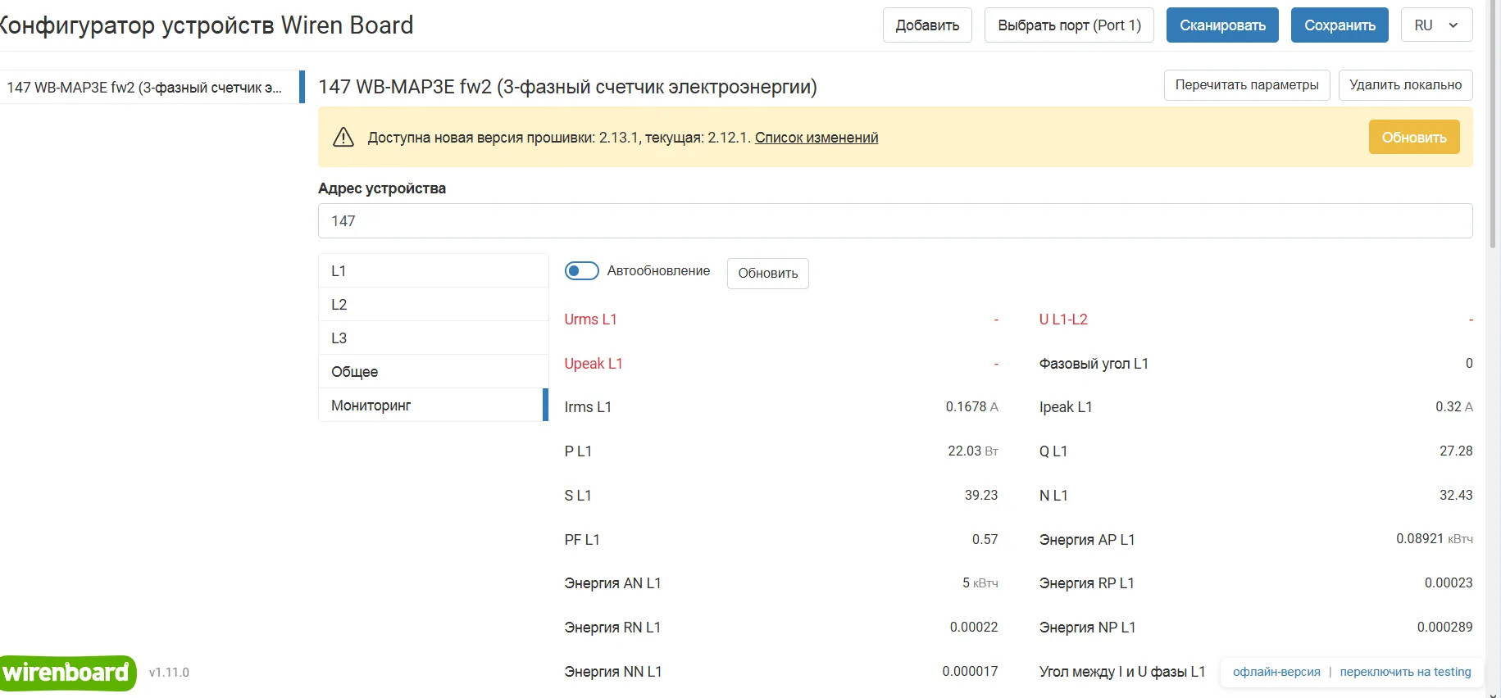Switch to the L1 tab
Viewport: 1501px width, 698px height.
point(433,271)
